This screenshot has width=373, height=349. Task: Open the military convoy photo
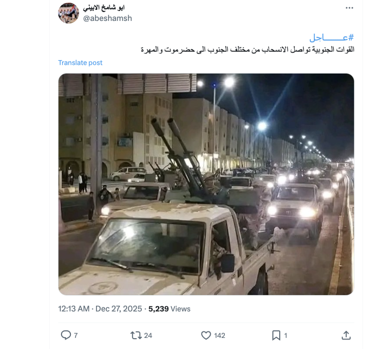(206, 184)
